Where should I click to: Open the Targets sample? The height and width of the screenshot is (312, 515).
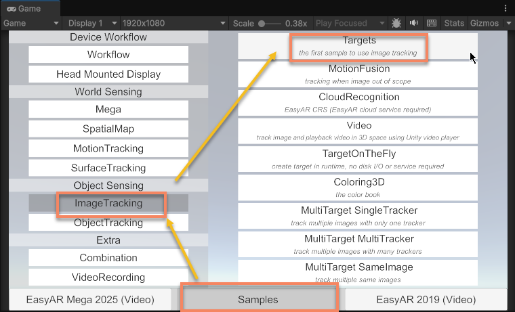(x=358, y=45)
